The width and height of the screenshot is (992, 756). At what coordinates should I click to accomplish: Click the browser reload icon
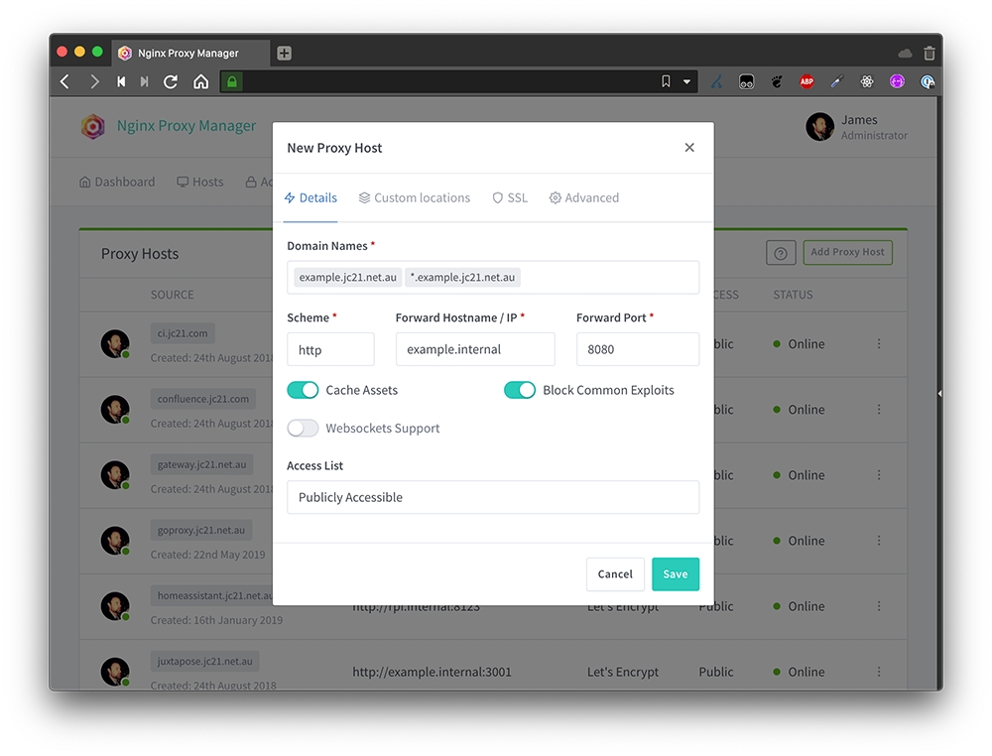point(171,82)
